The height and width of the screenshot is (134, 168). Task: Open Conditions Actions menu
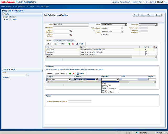pyautogui.click(x=50, y=74)
